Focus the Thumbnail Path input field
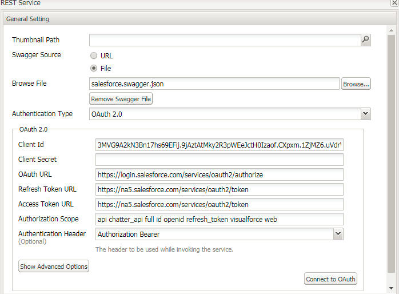The height and width of the screenshot is (294, 399). tap(225, 40)
